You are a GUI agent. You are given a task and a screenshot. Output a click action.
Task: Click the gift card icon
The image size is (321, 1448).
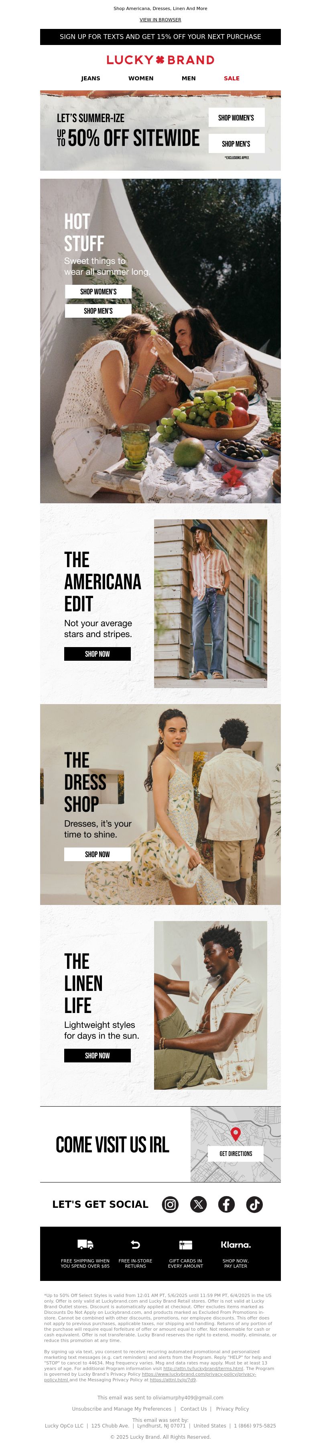[x=185, y=1244]
